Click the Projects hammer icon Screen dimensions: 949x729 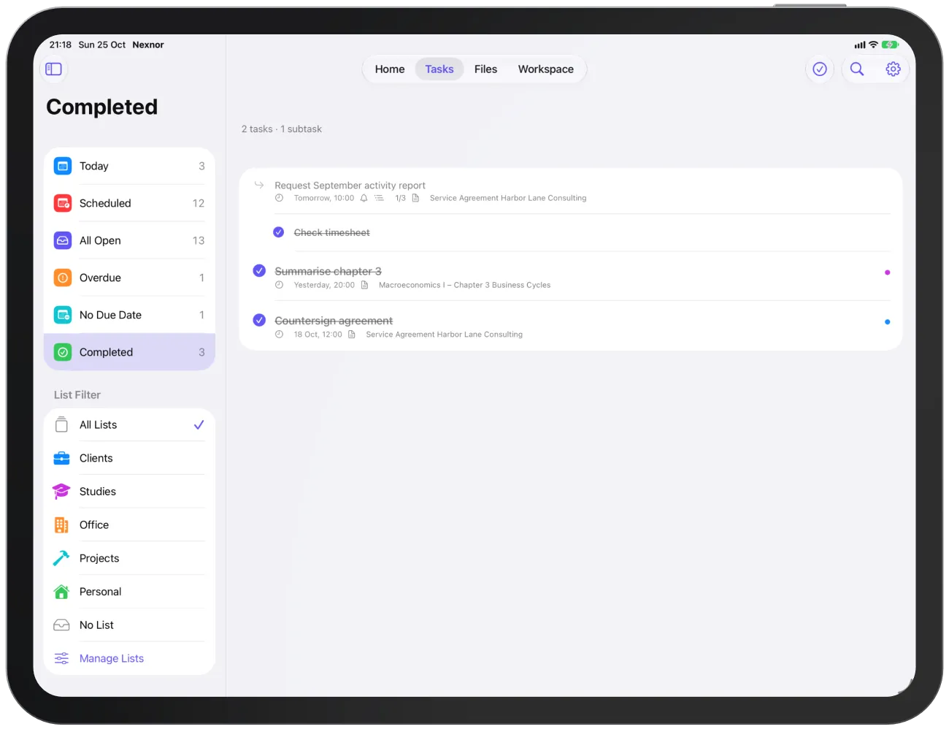[x=61, y=558]
